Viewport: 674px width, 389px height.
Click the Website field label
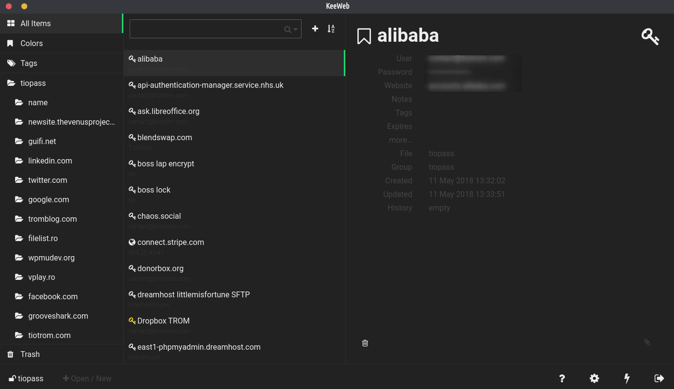pos(398,85)
